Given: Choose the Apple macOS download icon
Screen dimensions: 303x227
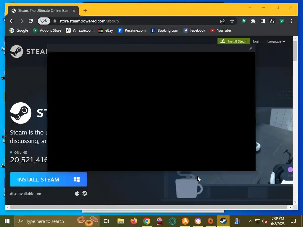Looking at the screenshot, I should coord(77,193).
